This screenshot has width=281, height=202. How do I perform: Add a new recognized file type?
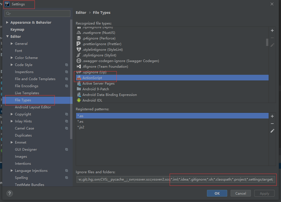[272, 30]
